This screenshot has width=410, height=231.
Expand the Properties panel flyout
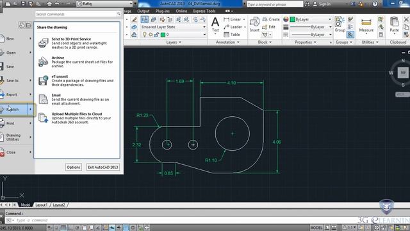(306, 42)
